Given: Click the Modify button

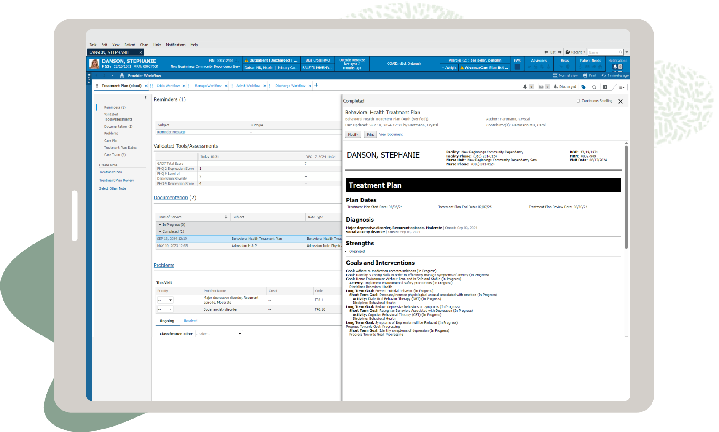Looking at the screenshot, I should 353,134.
